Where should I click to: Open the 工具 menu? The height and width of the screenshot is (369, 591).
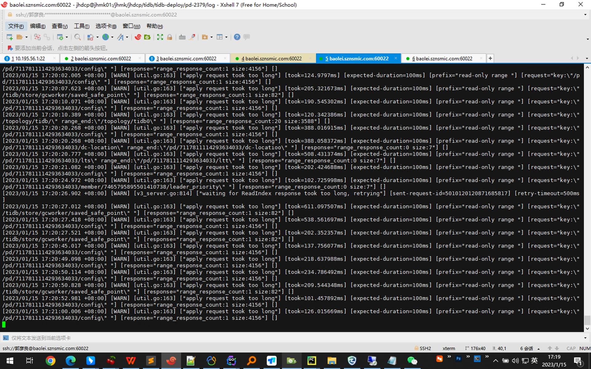(x=81, y=26)
